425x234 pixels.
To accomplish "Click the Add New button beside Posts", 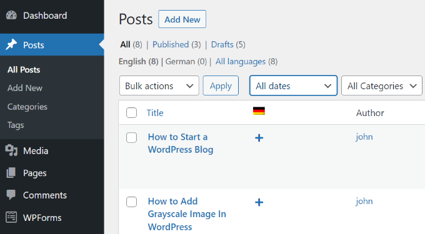I will [x=182, y=19].
